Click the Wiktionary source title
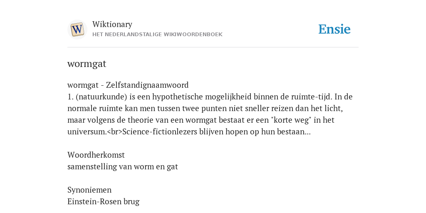 click(x=112, y=24)
